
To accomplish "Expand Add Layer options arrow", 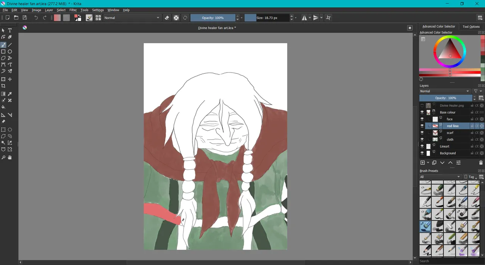I will 428,163.
